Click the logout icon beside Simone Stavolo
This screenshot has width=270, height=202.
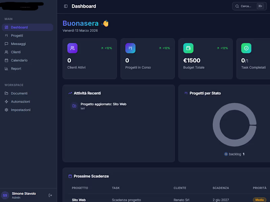coord(50,195)
